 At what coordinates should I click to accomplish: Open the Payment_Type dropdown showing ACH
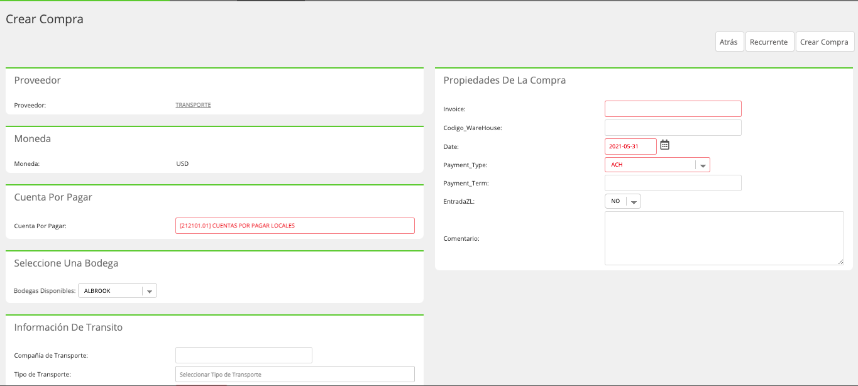(657, 165)
